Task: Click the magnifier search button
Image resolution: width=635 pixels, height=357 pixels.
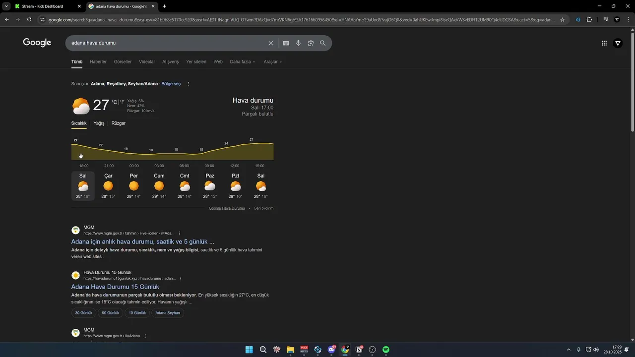Action: tap(323, 43)
